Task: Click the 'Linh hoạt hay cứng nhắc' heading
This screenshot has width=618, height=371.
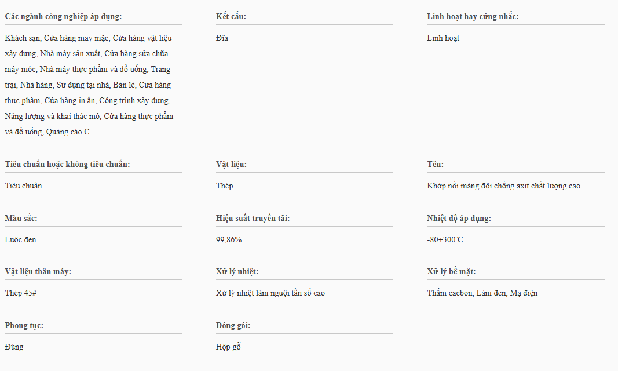Action: 473,16
